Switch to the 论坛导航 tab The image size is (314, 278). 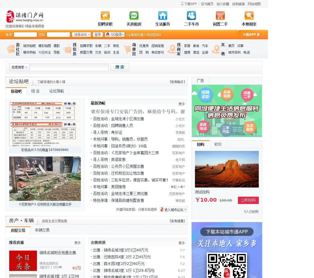tap(57, 91)
